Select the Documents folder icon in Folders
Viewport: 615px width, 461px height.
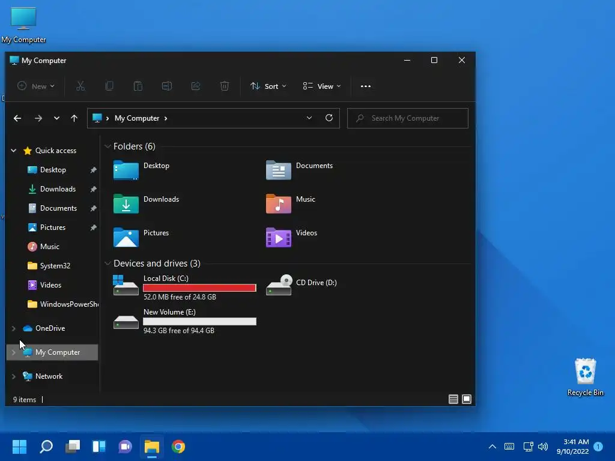tap(279, 170)
